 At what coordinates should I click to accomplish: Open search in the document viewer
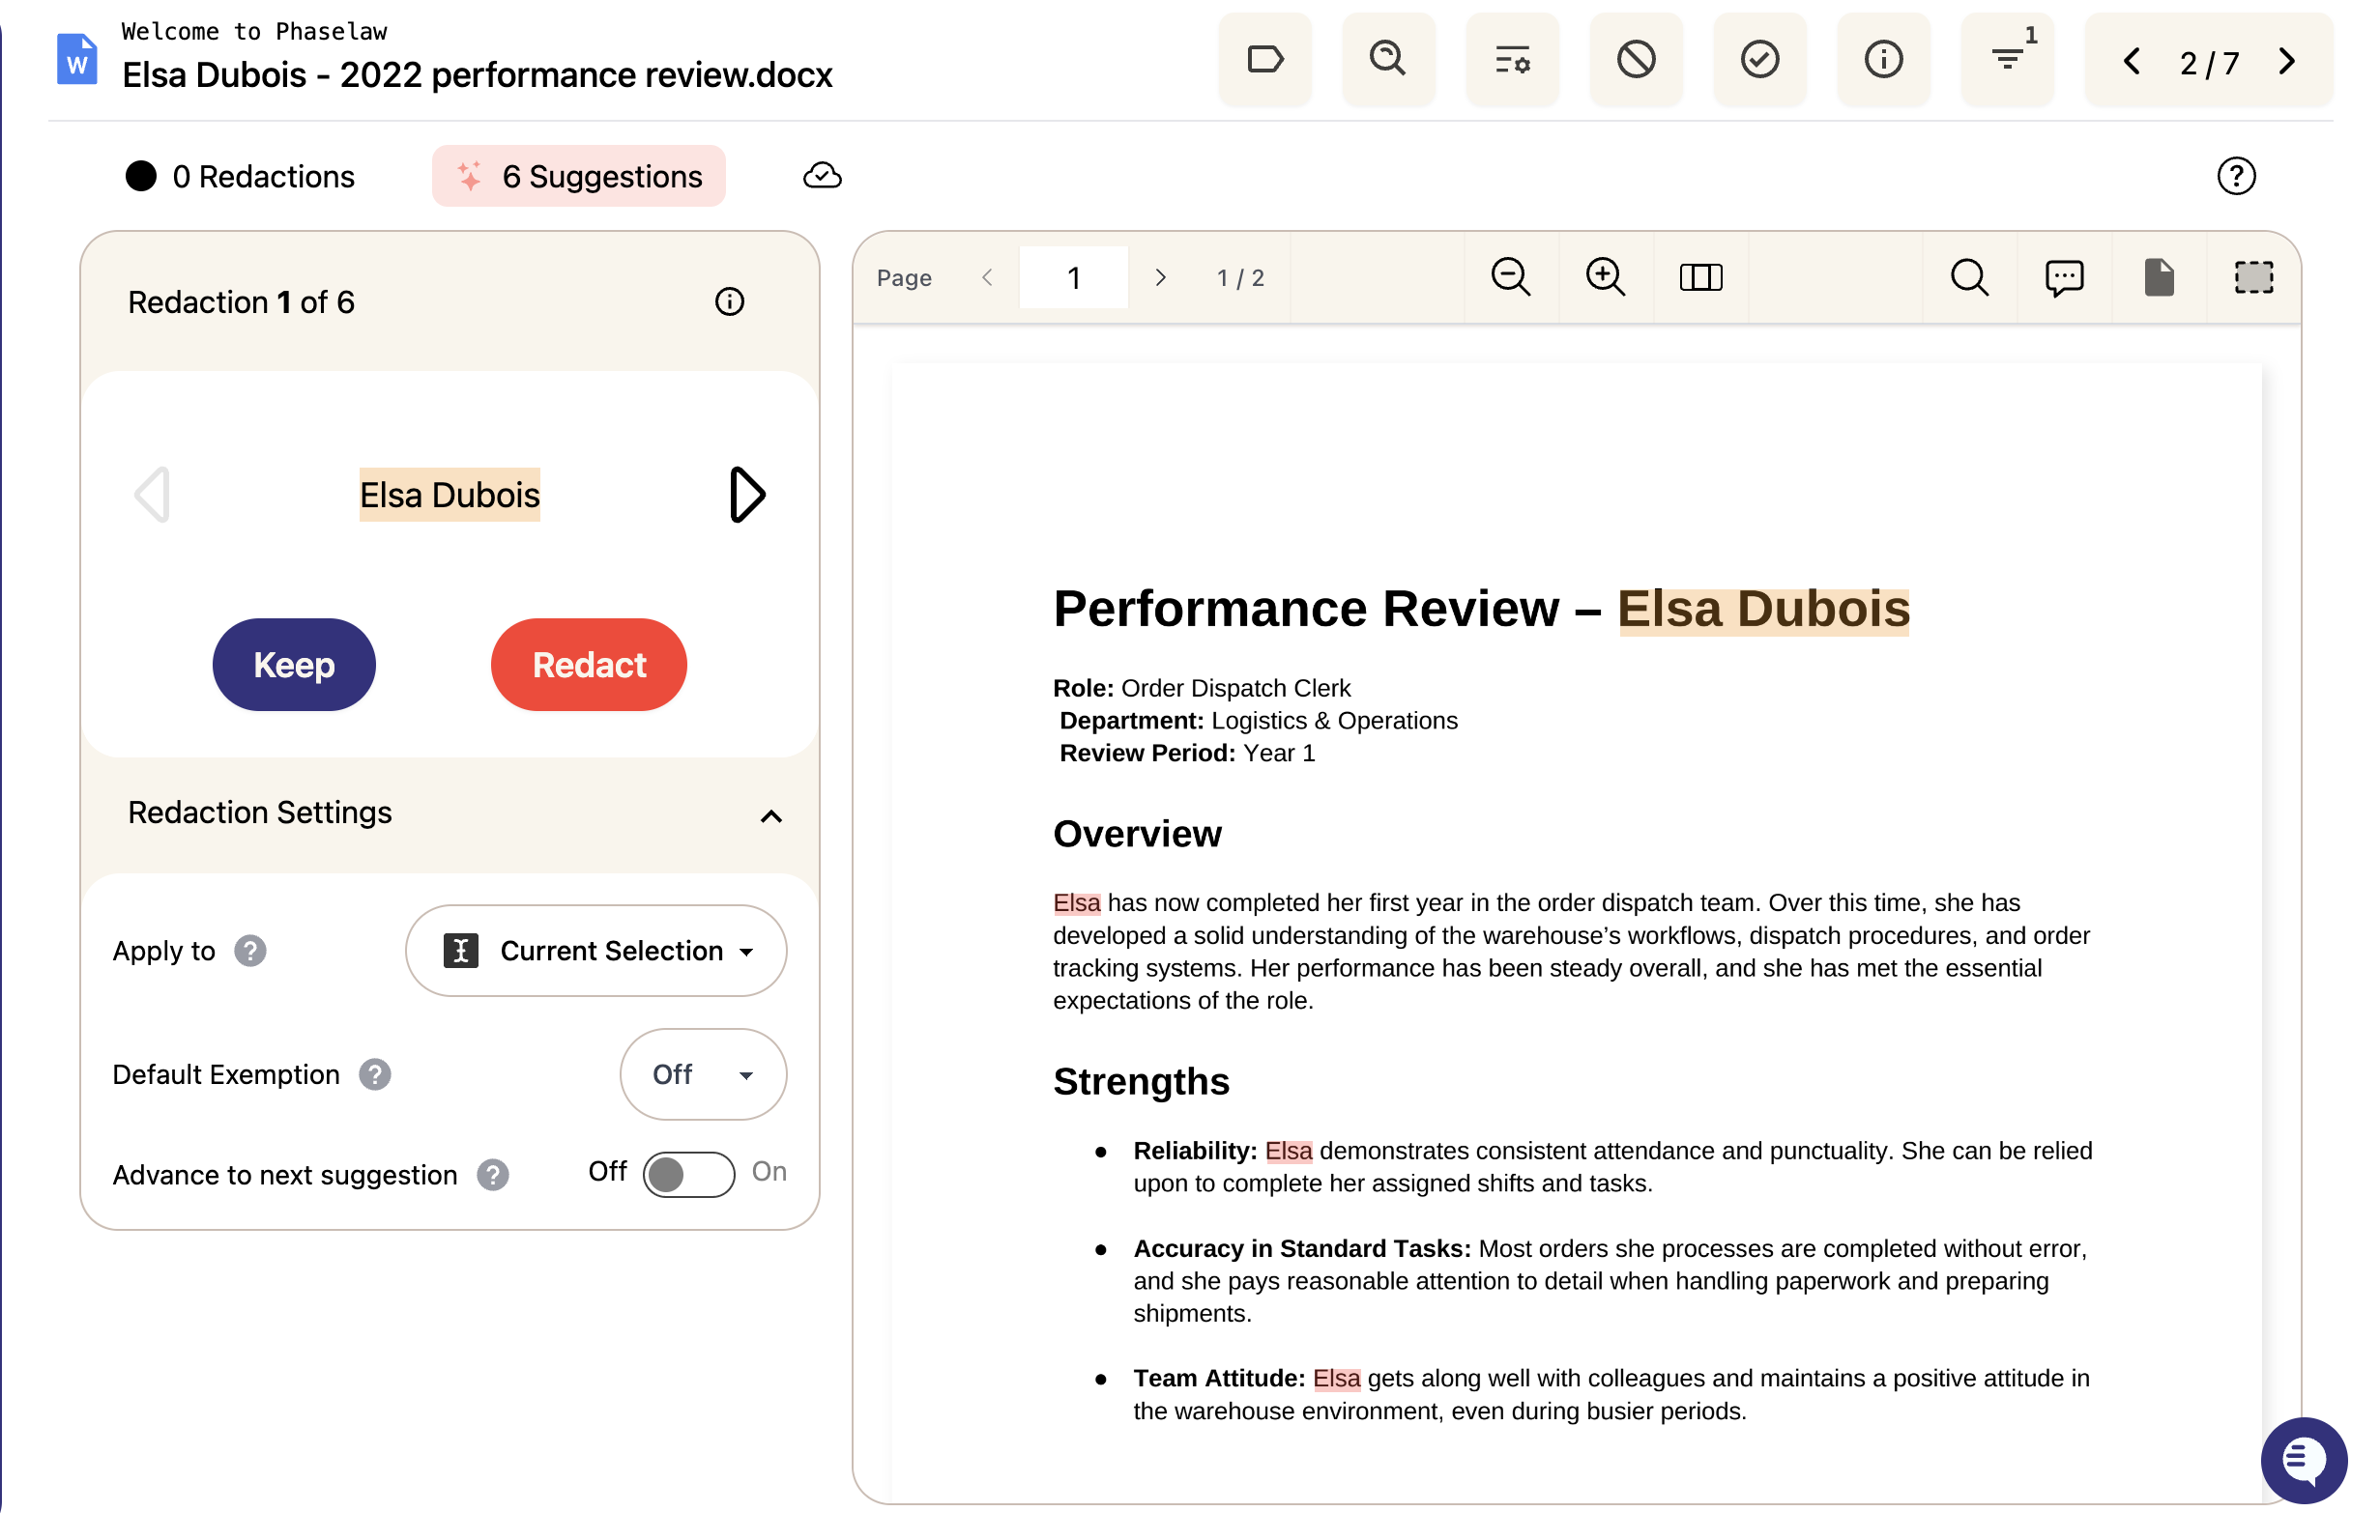(x=1969, y=277)
